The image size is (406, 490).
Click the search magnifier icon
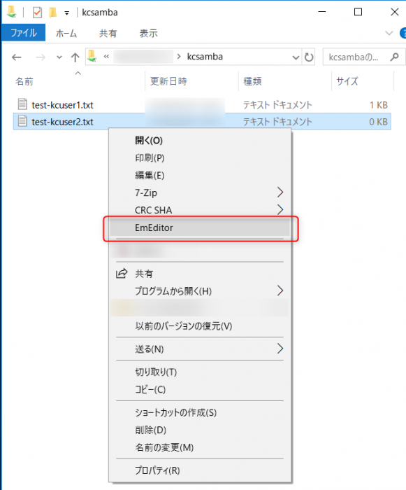point(394,57)
